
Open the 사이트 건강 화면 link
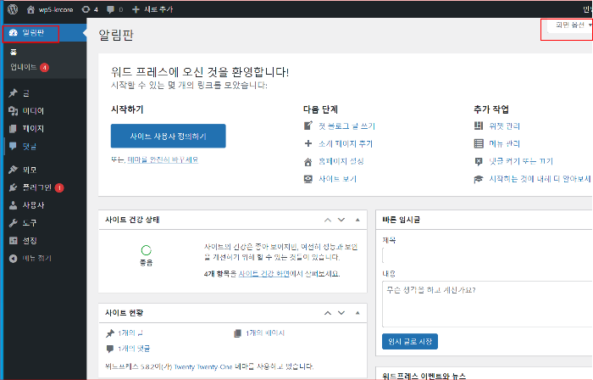264,274
